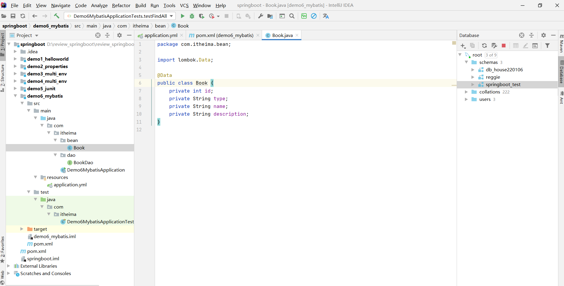The height and width of the screenshot is (286, 564).
Task: Open the Translate icon in main toolbar
Action: tap(326, 16)
